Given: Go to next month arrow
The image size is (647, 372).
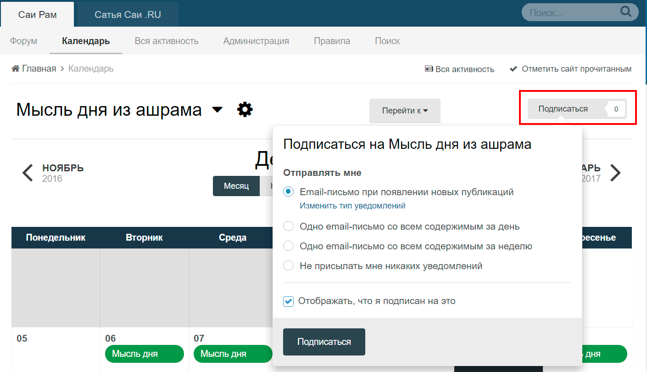Looking at the screenshot, I should pyautogui.click(x=615, y=173).
